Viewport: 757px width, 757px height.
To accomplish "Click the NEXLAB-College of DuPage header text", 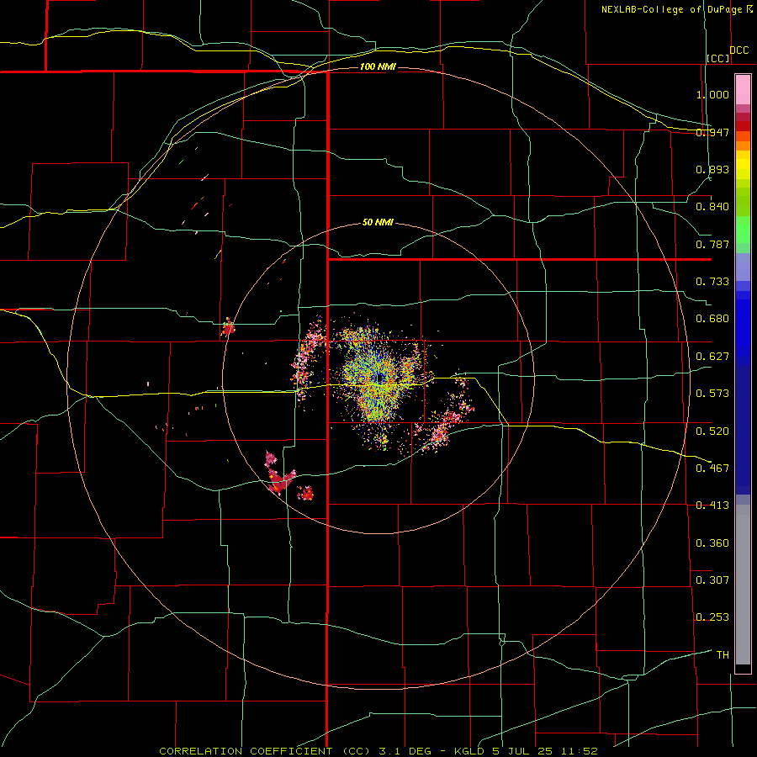I will pyautogui.click(x=672, y=9).
